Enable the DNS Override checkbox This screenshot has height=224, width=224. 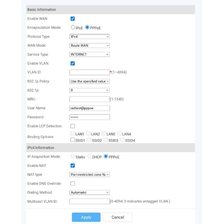coord(73,184)
